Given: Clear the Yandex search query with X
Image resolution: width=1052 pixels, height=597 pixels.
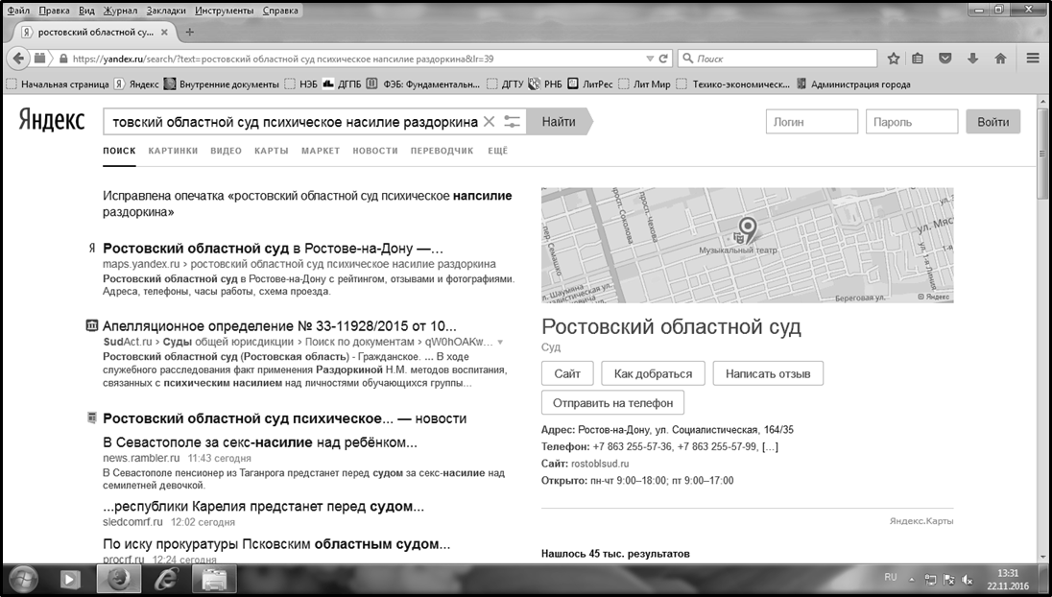Looking at the screenshot, I should [490, 121].
